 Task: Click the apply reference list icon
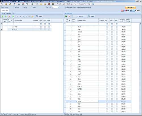tap(27, 4)
